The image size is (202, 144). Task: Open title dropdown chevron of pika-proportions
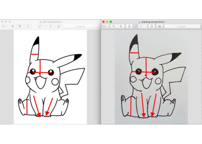tap(63, 22)
